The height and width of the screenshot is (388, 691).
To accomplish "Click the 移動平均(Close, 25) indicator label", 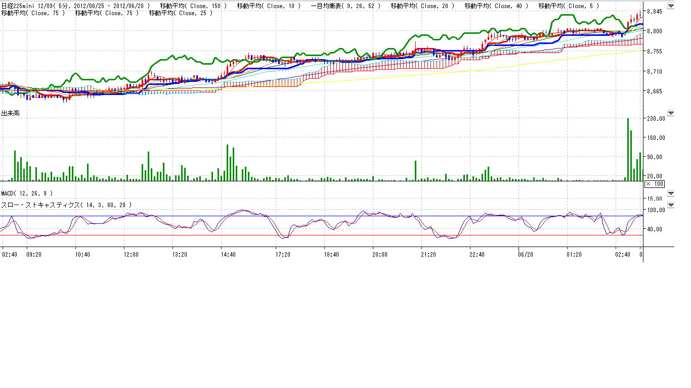I will pos(183,13).
